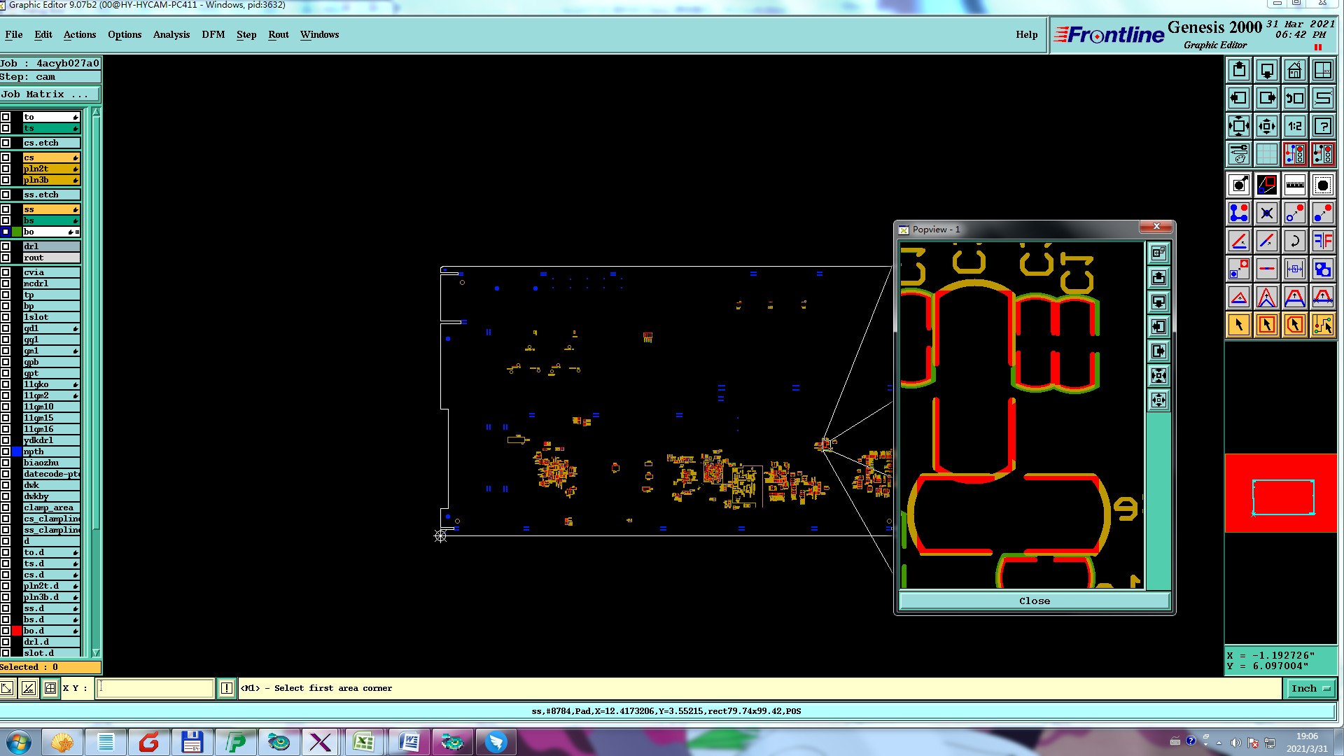Click the 1:2 zoom scale icon
Viewport: 1344px width, 756px height.
click(x=1294, y=126)
